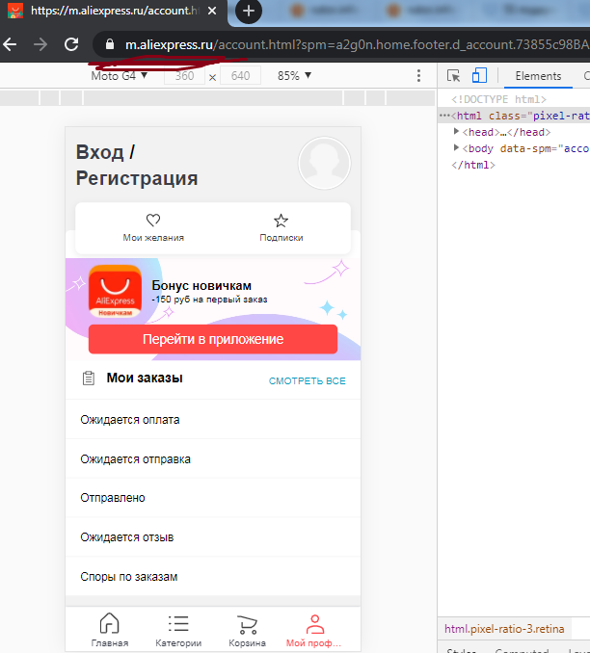590x653 pixels.
Task: Expand the head node in DOM tree
Action: [x=456, y=132]
